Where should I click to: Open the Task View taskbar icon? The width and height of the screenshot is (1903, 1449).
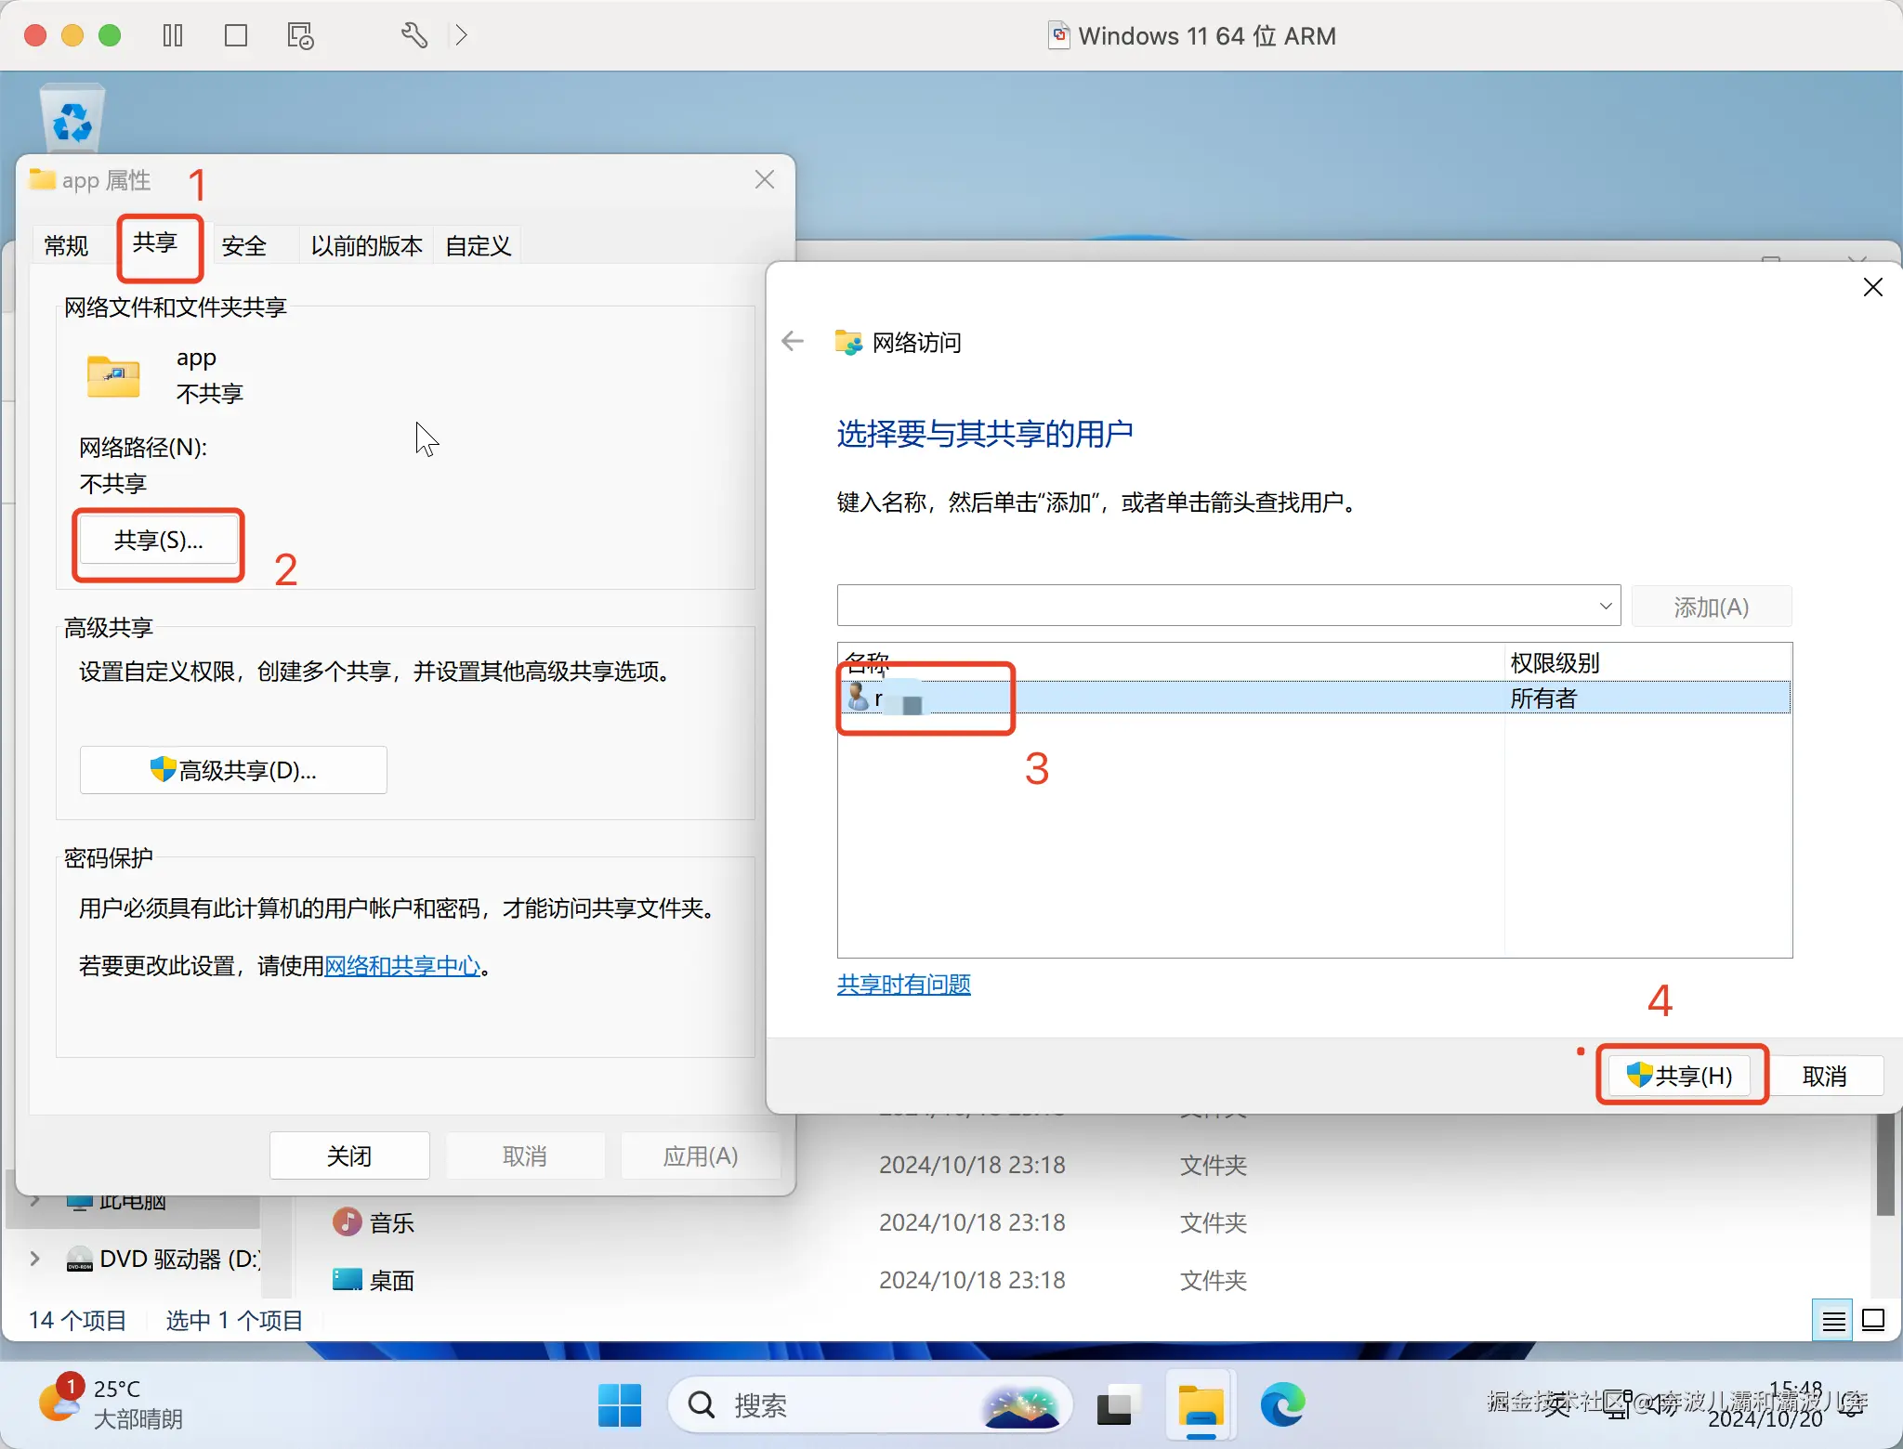click(x=1118, y=1404)
